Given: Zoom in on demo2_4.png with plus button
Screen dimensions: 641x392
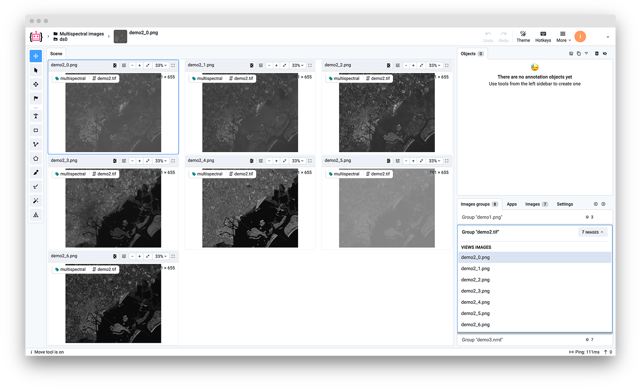Looking at the screenshot, I should tap(276, 161).
